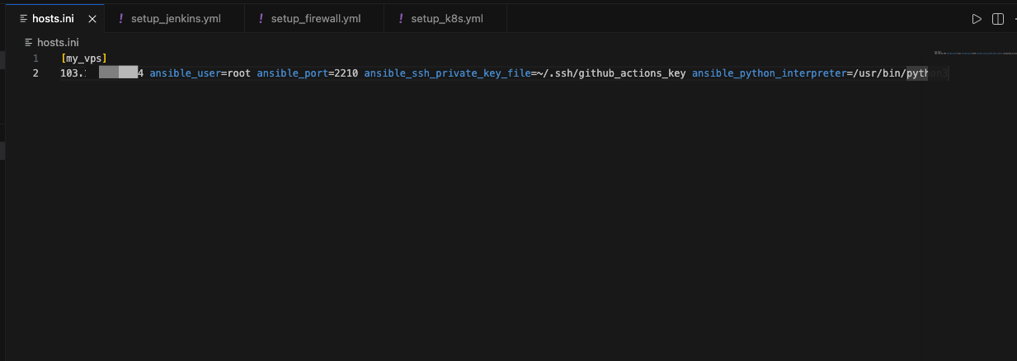The height and width of the screenshot is (361, 1017).
Task: Select line number 2 in the gutter
Action: 35,73
